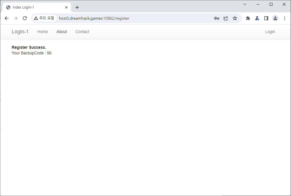Open the Chrome Labs flask icon
Viewport: 291px width, 196px height.
(257, 18)
